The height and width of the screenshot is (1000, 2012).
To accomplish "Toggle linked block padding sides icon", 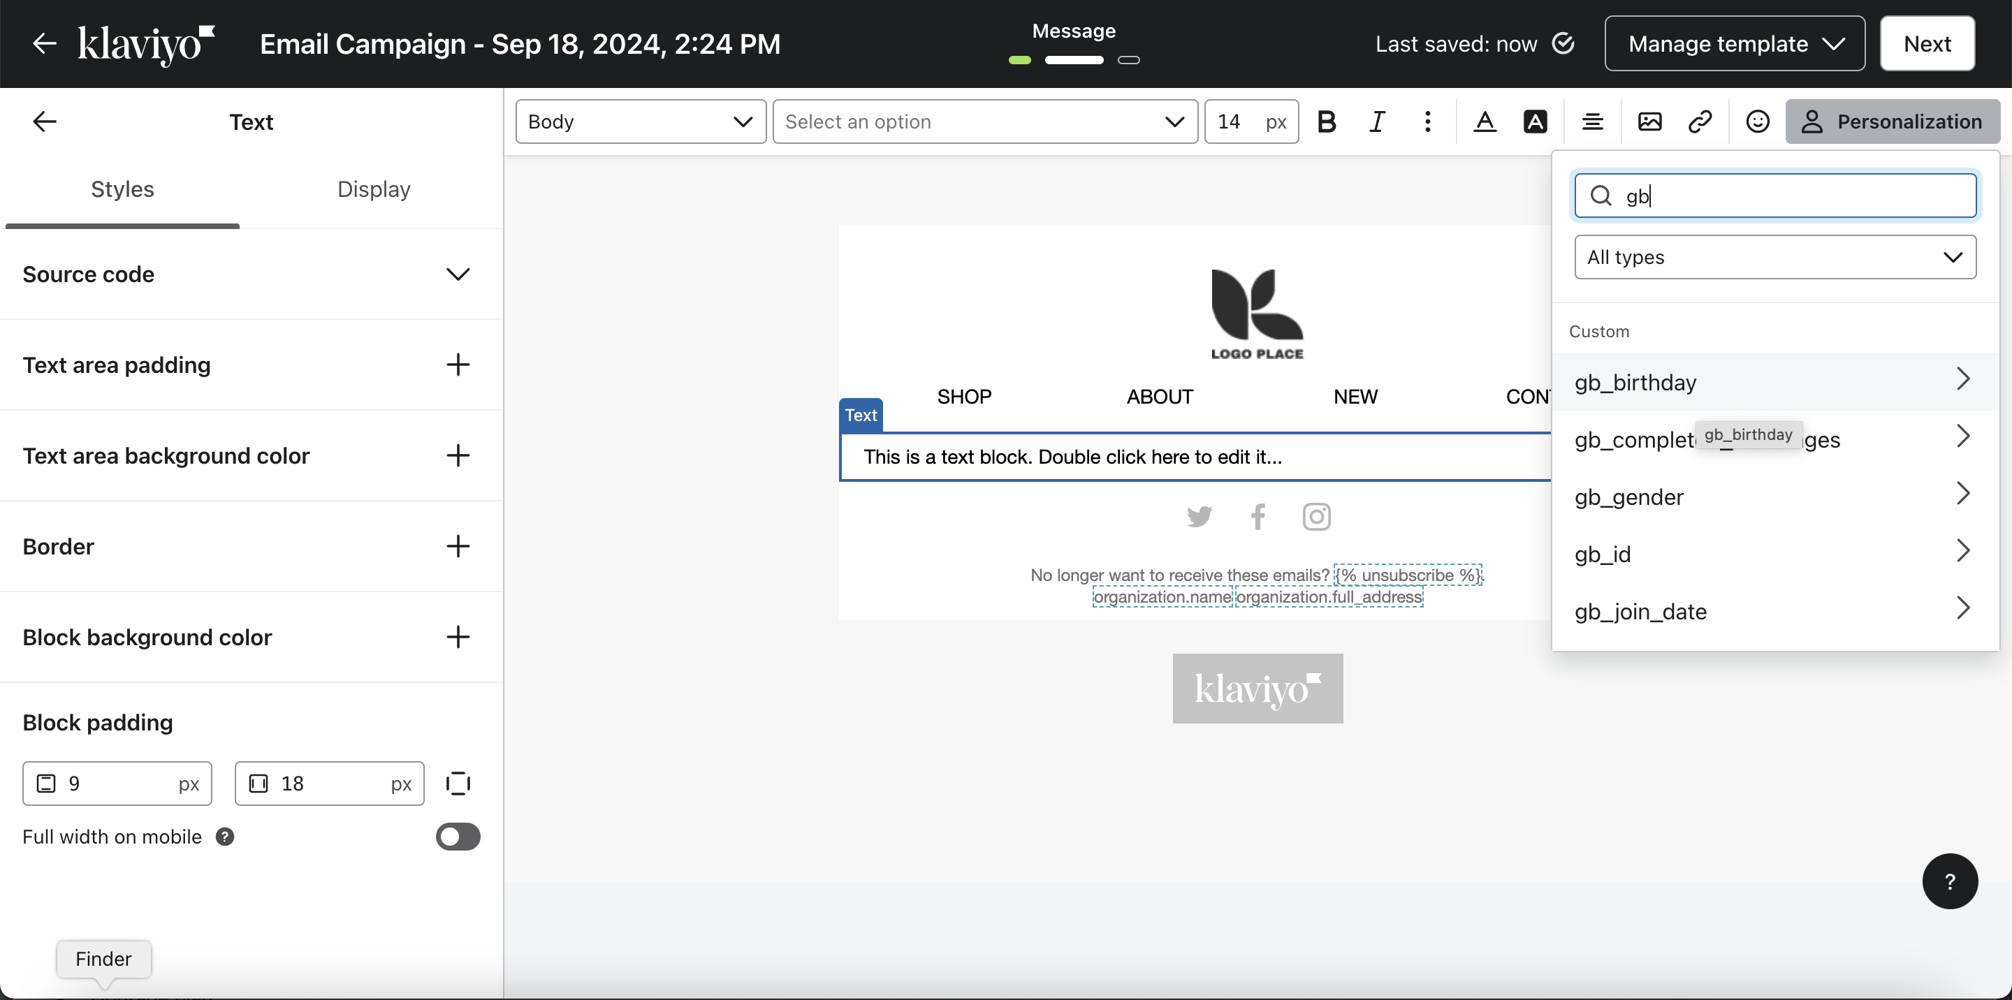I will (458, 784).
